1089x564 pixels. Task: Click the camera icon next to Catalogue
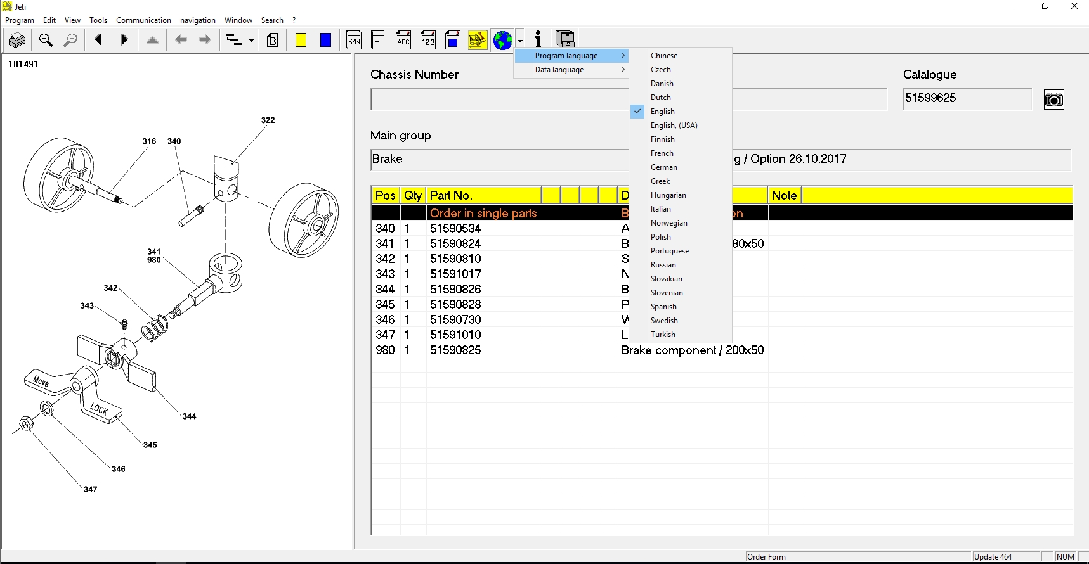coord(1054,99)
